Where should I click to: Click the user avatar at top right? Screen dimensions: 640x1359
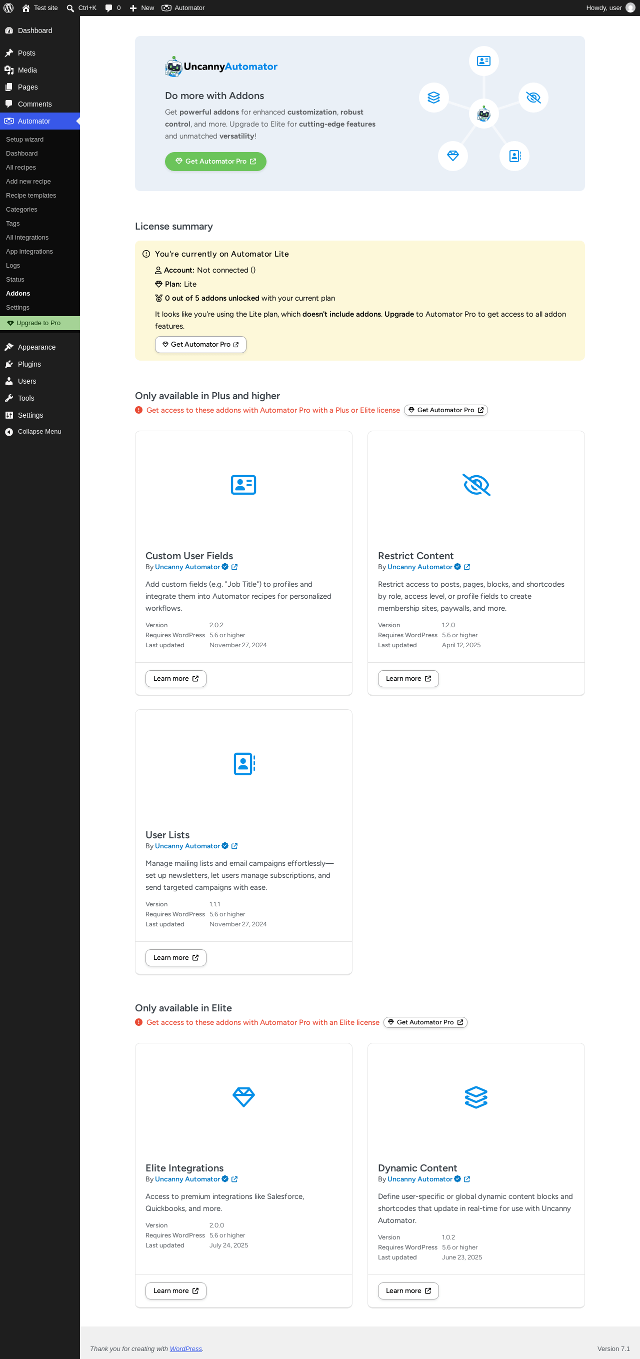pyautogui.click(x=630, y=8)
